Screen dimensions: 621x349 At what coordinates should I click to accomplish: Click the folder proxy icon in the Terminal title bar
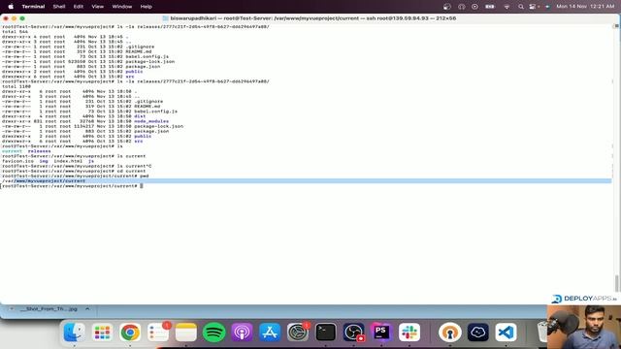166,18
